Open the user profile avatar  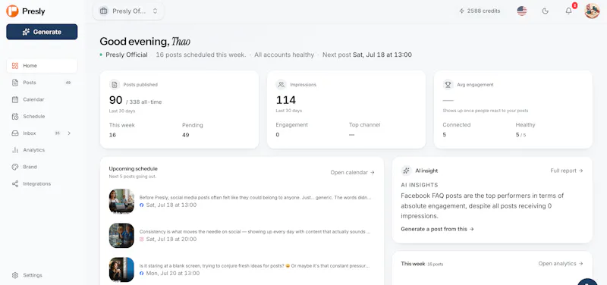click(592, 11)
